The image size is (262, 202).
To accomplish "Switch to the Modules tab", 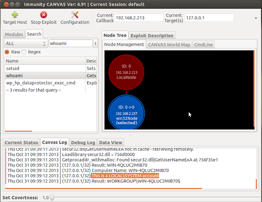I will 14,34.
